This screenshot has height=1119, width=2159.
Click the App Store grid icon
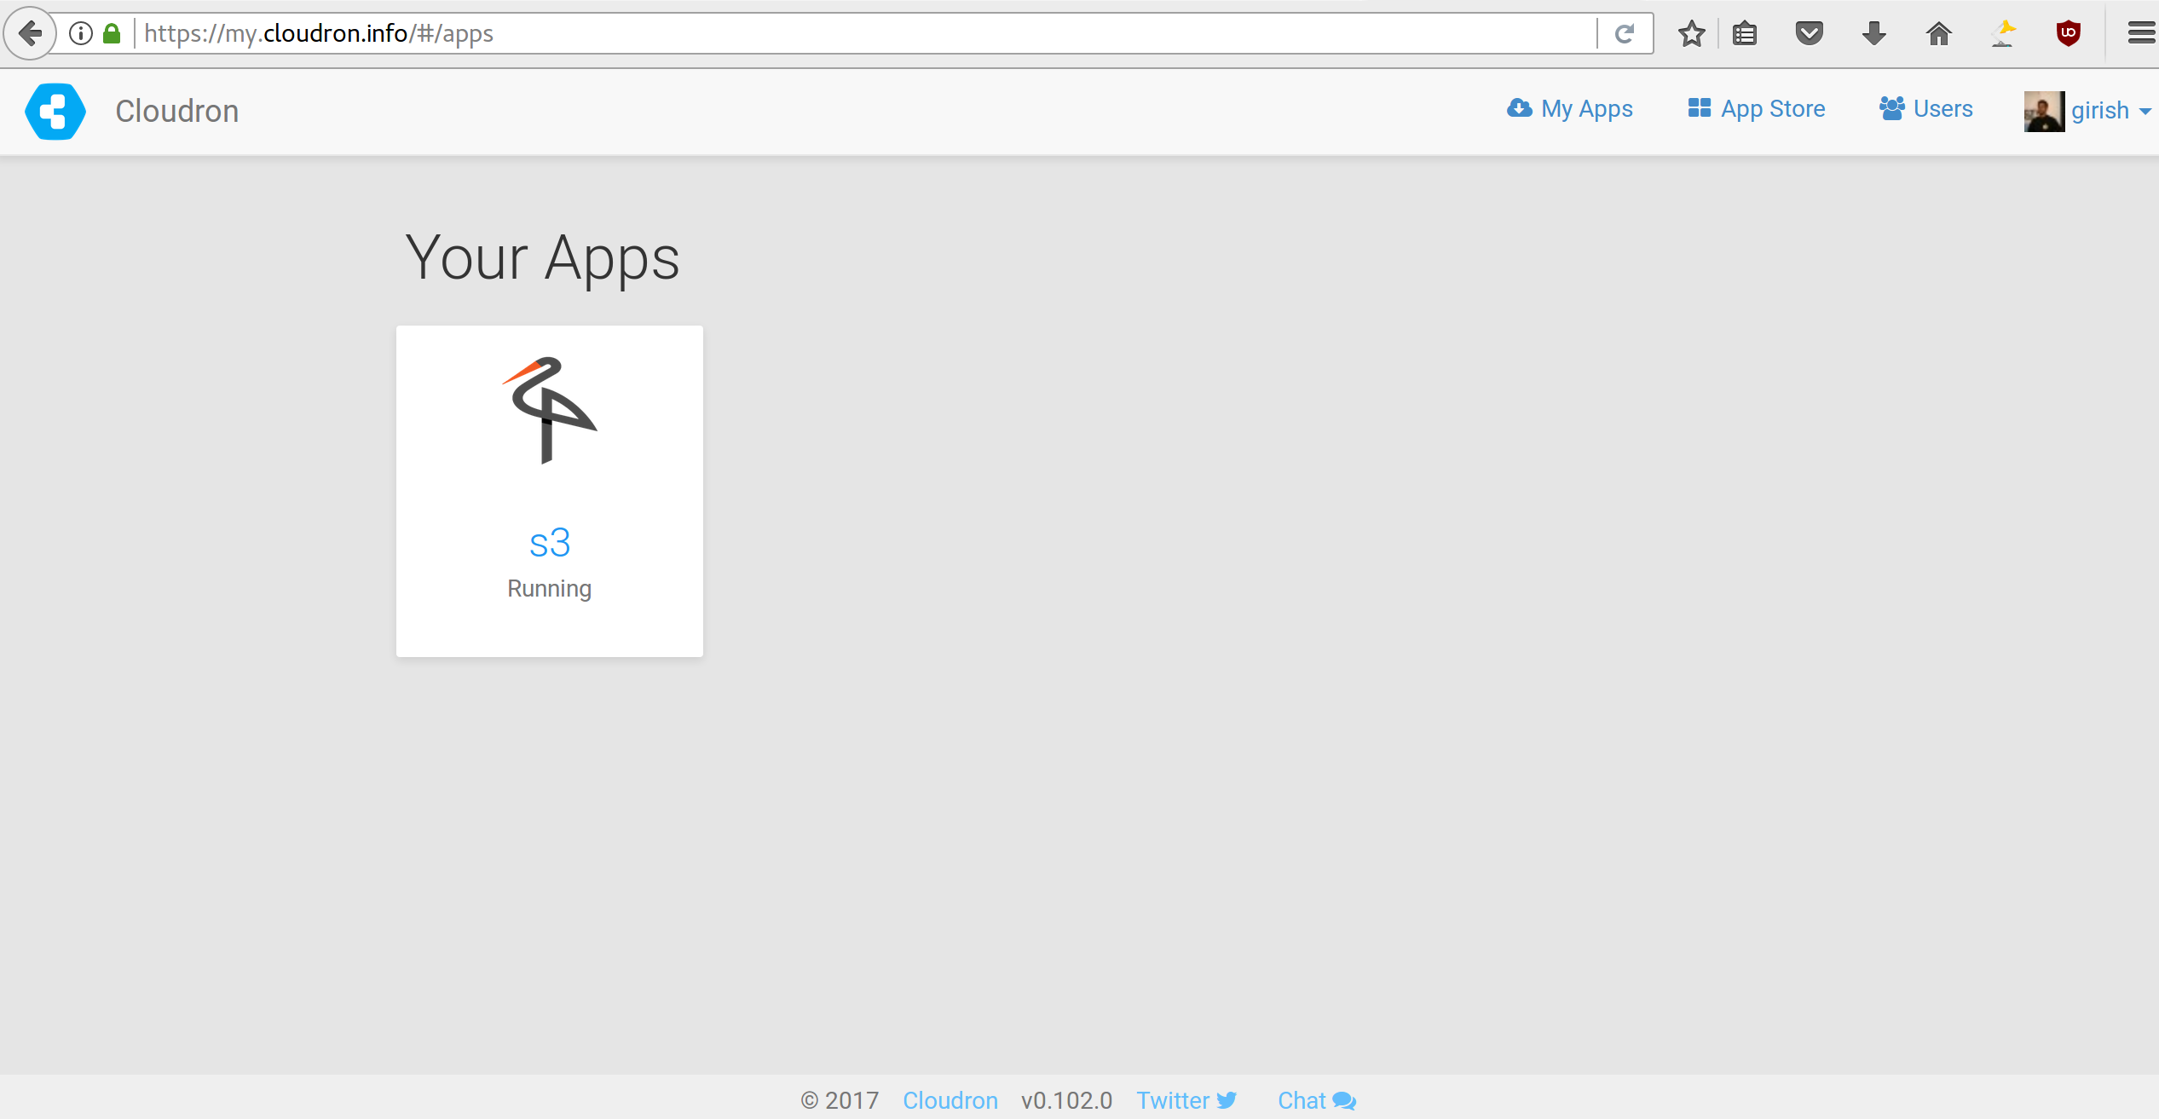(x=1699, y=108)
